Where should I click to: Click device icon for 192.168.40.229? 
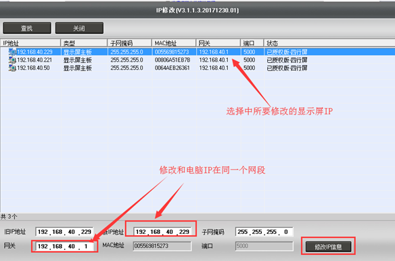[12, 52]
